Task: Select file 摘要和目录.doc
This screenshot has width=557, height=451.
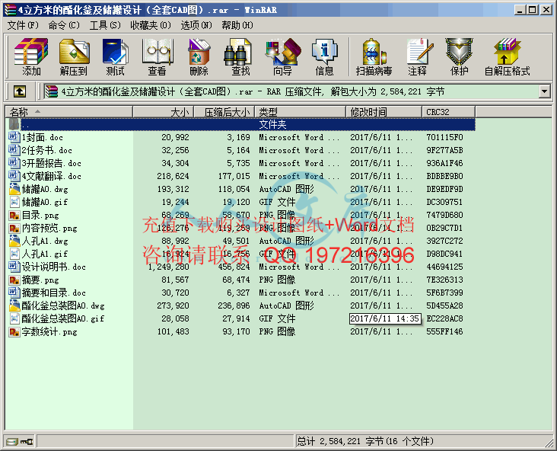Action: tap(53, 293)
